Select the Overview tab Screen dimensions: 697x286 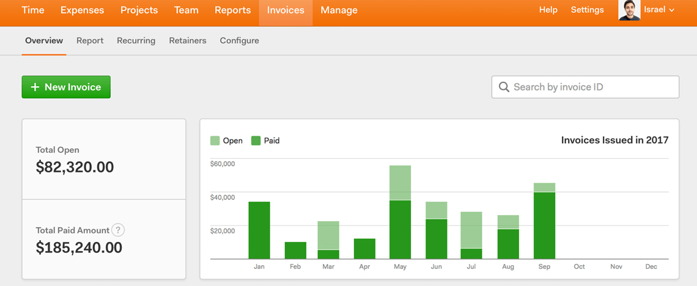(44, 40)
